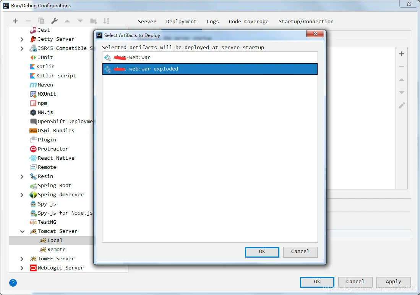Select the web:war exploded artifact row

point(210,69)
